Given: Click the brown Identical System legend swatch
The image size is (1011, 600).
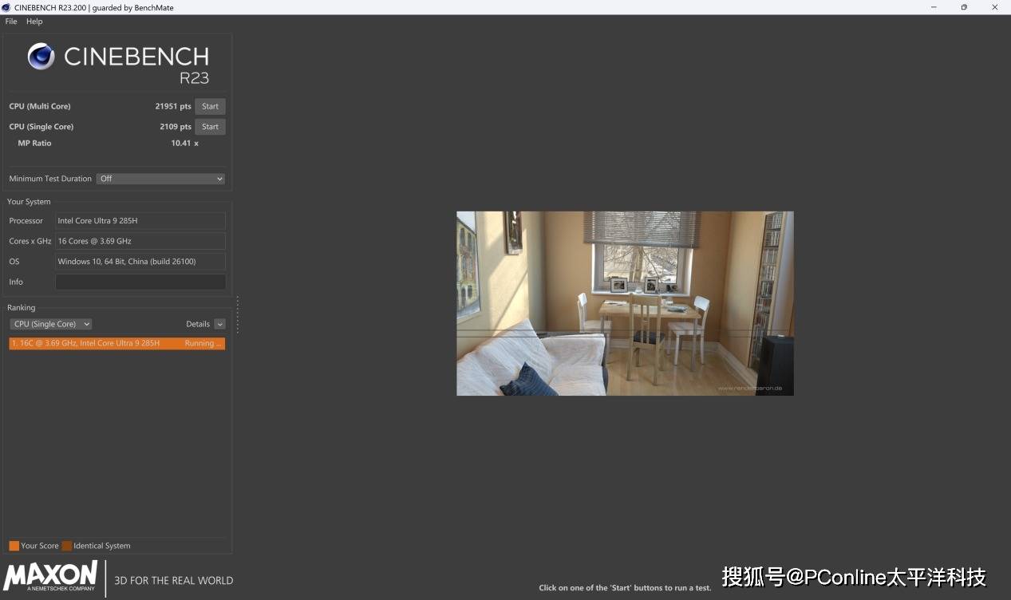Looking at the screenshot, I should tap(67, 546).
